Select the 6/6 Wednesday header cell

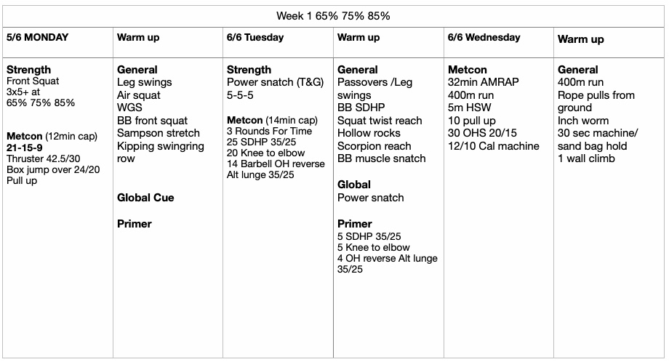click(484, 37)
